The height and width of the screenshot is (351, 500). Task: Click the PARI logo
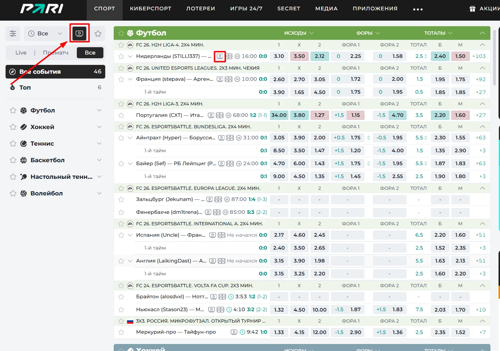(x=42, y=9)
